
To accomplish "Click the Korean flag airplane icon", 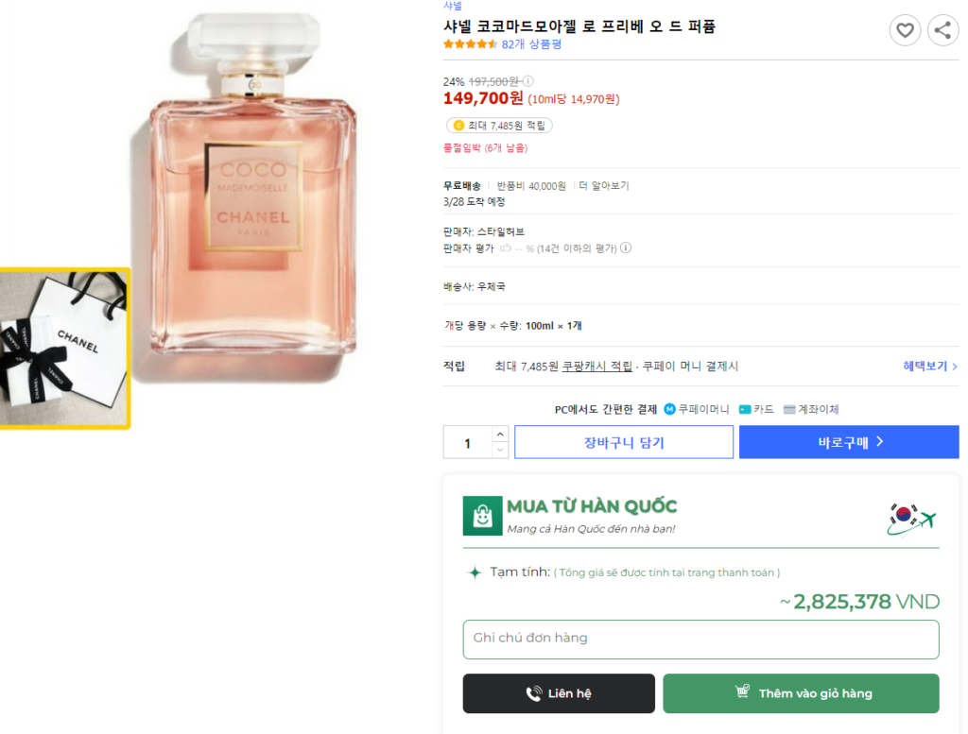I will point(911,517).
